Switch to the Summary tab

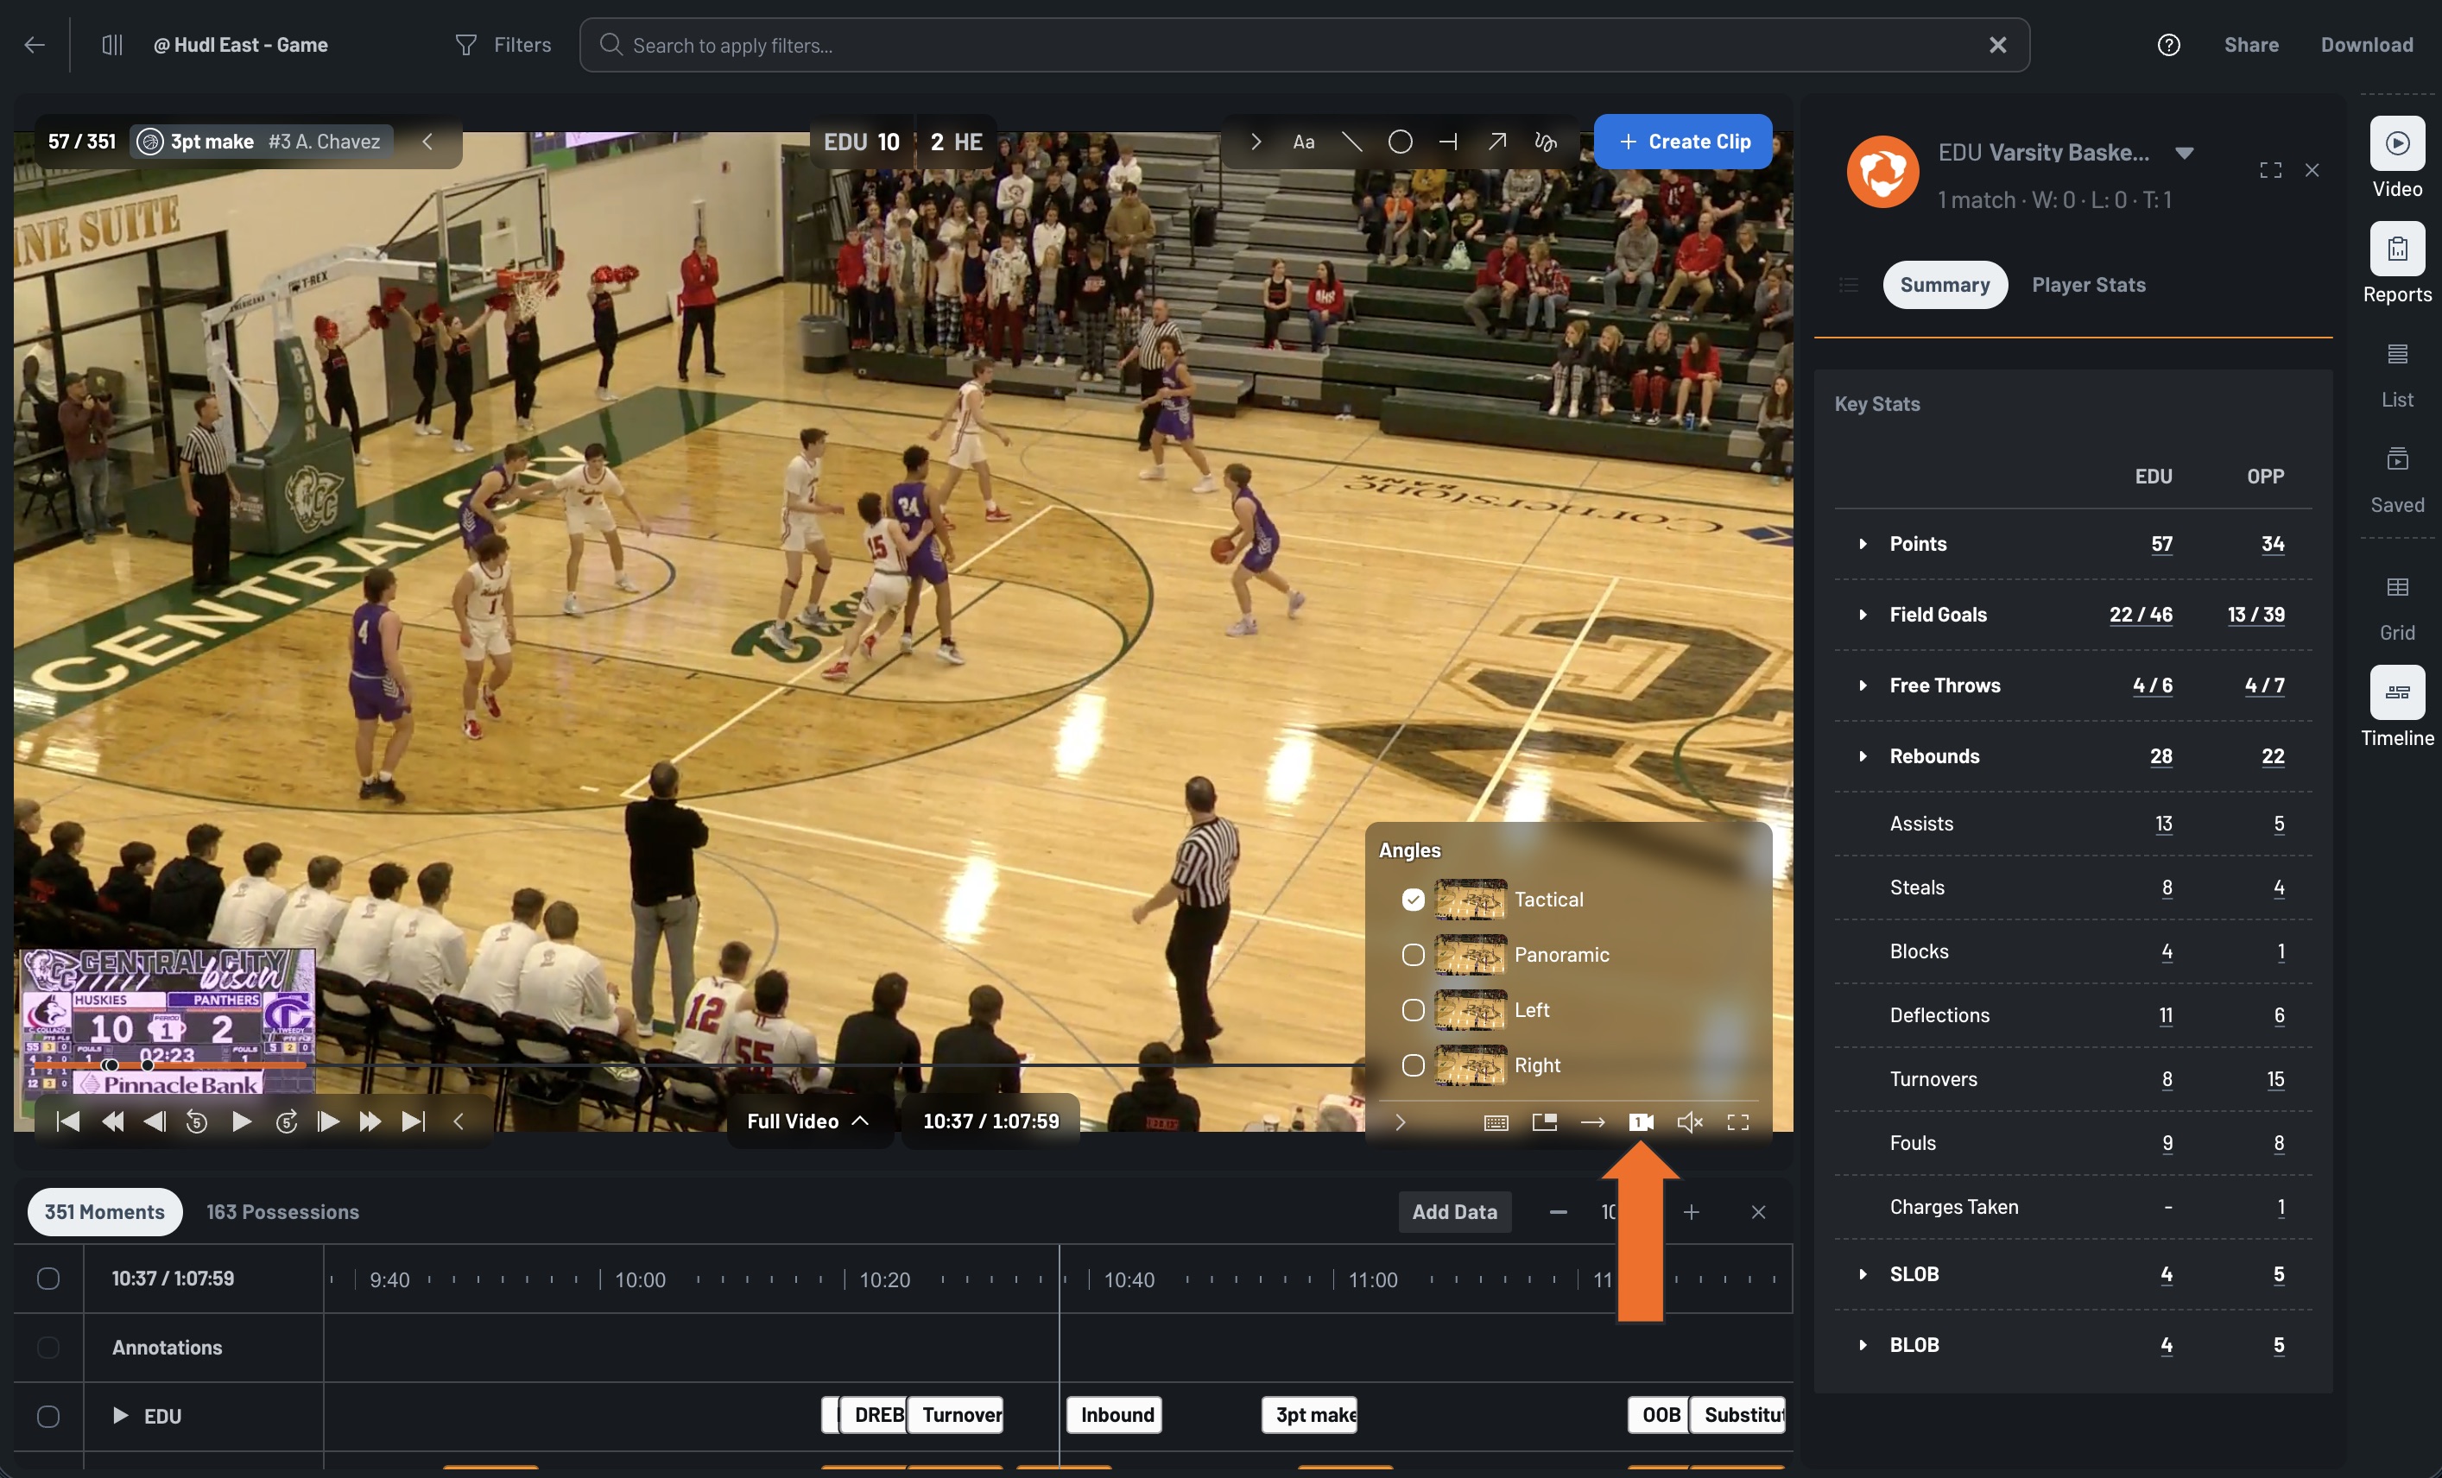click(1945, 285)
